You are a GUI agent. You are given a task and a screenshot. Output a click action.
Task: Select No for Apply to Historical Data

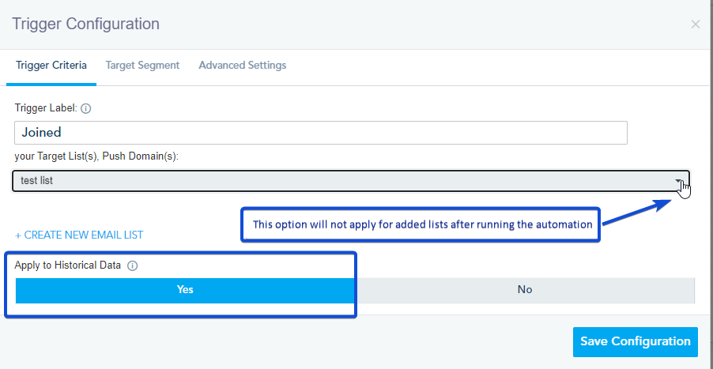[x=524, y=290]
